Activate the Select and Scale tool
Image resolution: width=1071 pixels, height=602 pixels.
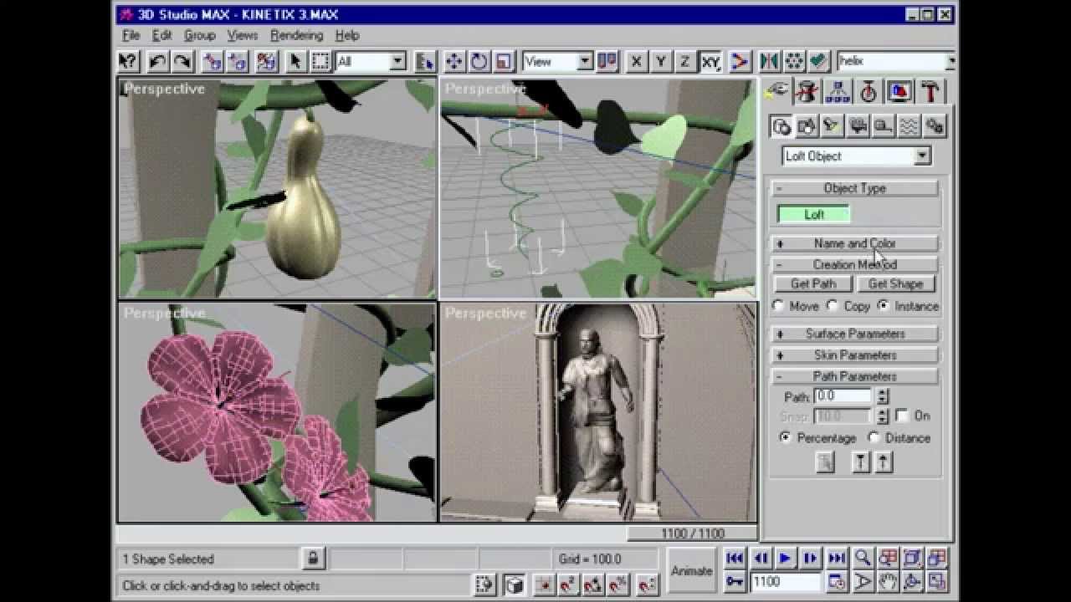pos(503,61)
